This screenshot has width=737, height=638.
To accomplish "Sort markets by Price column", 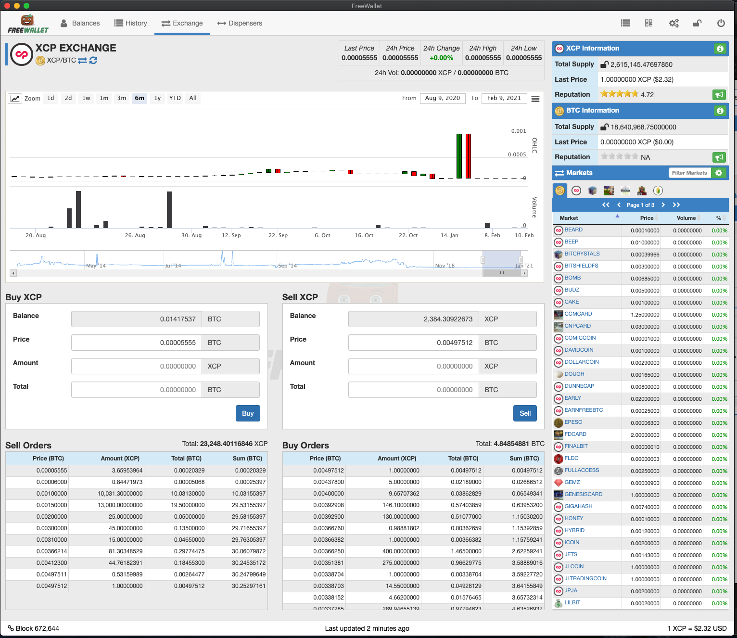I will click(x=641, y=218).
